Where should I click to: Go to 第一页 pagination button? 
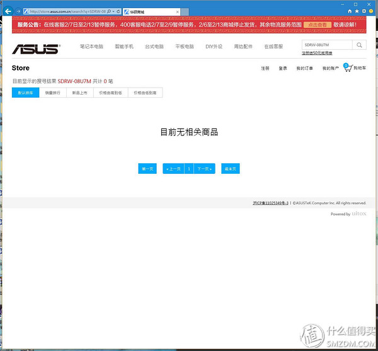point(147,168)
